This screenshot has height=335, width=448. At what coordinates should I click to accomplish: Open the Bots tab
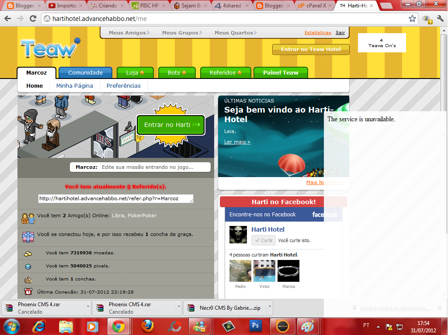(x=177, y=73)
